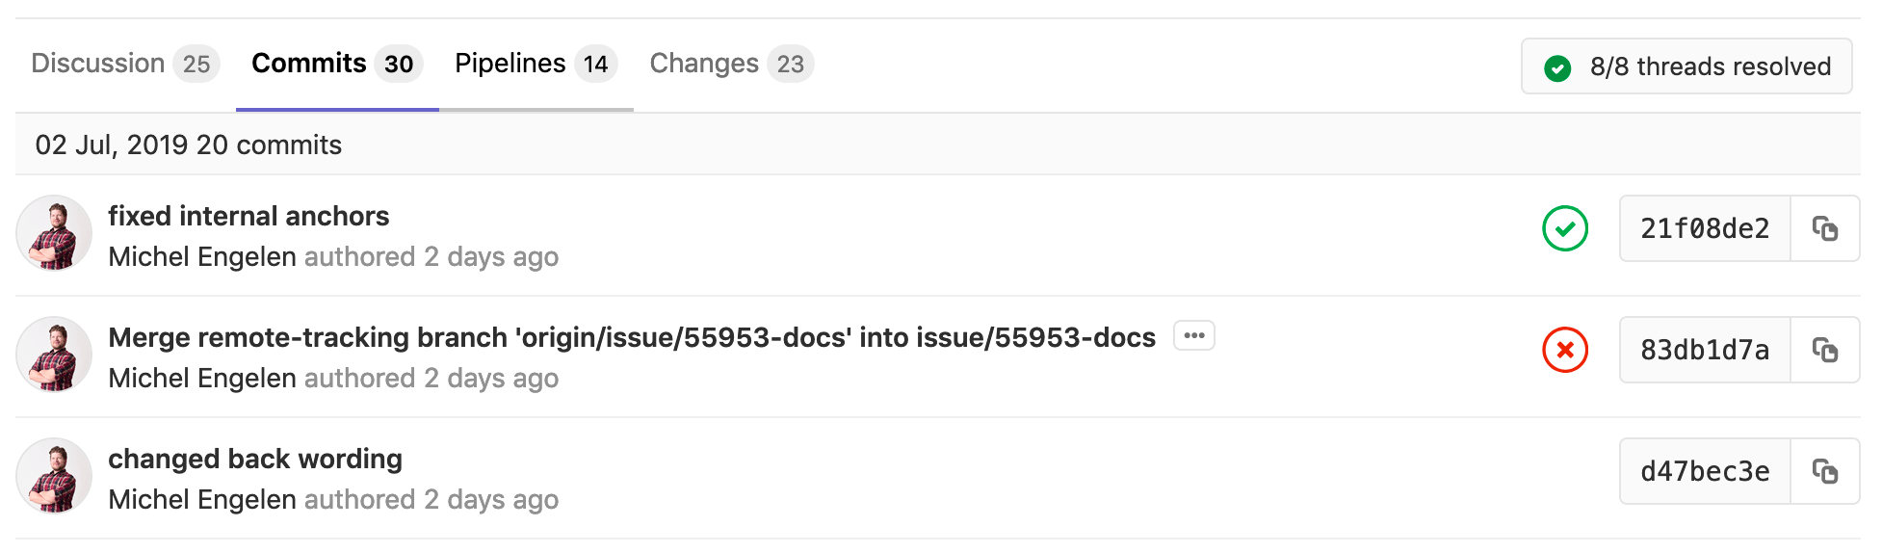Image resolution: width=1882 pixels, height=553 pixels.
Task: Open passed pipeline status for 21f08de2
Action: 1565,228
